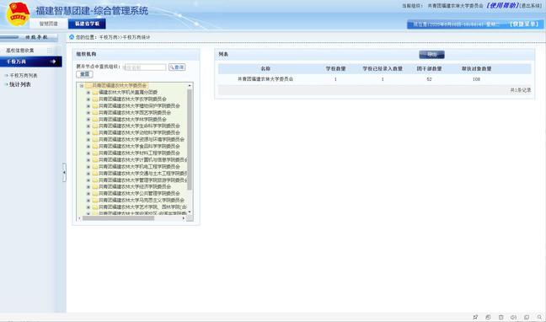Expand the 材料工程学院委员会 tree node

pyautogui.click(x=88, y=153)
